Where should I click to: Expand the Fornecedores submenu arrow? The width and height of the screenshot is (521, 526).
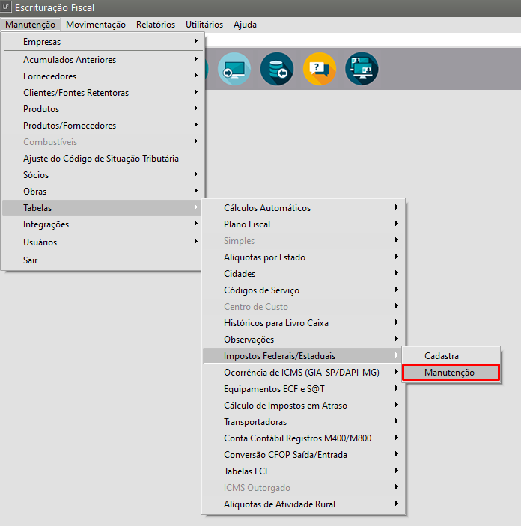click(x=195, y=76)
